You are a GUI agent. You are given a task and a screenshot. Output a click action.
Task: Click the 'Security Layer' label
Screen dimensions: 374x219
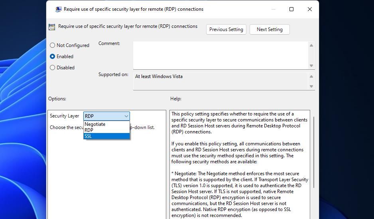[x=65, y=116]
